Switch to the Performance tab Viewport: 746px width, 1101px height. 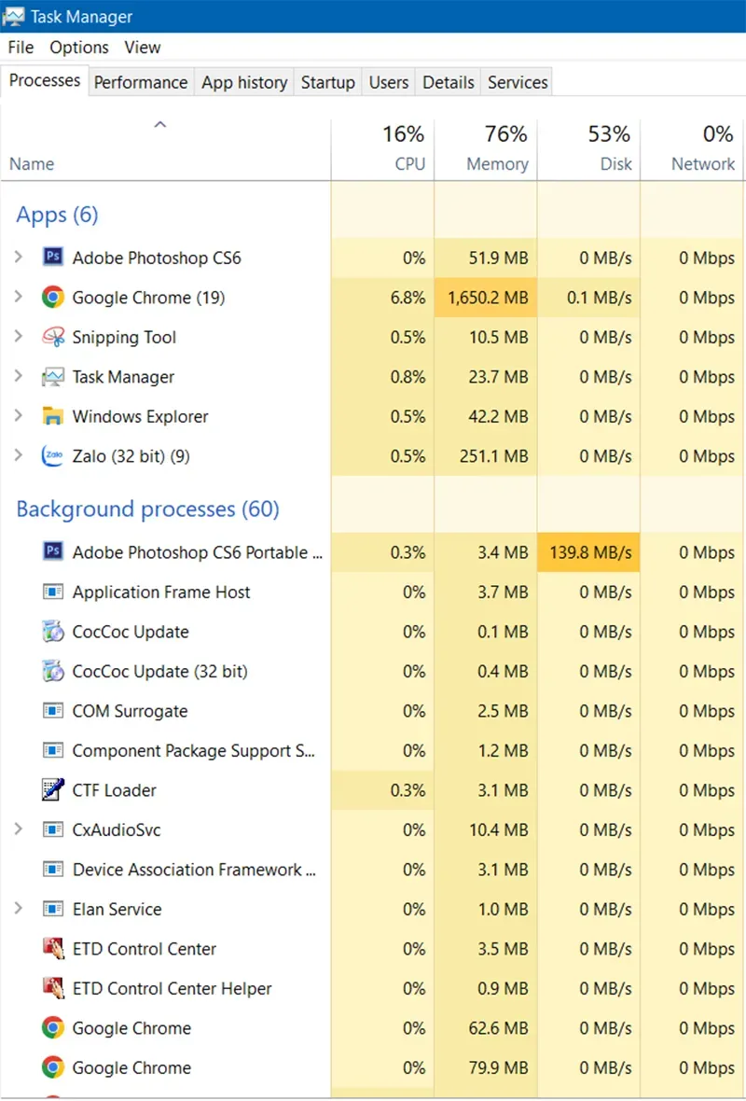point(140,82)
